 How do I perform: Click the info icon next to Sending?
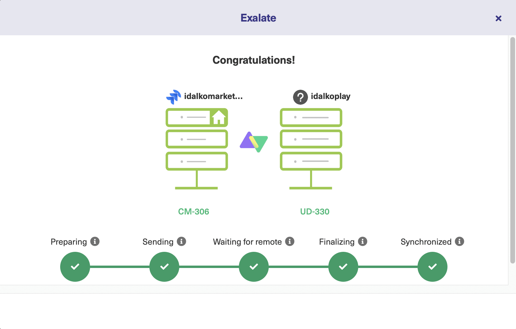click(x=182, y=241)
